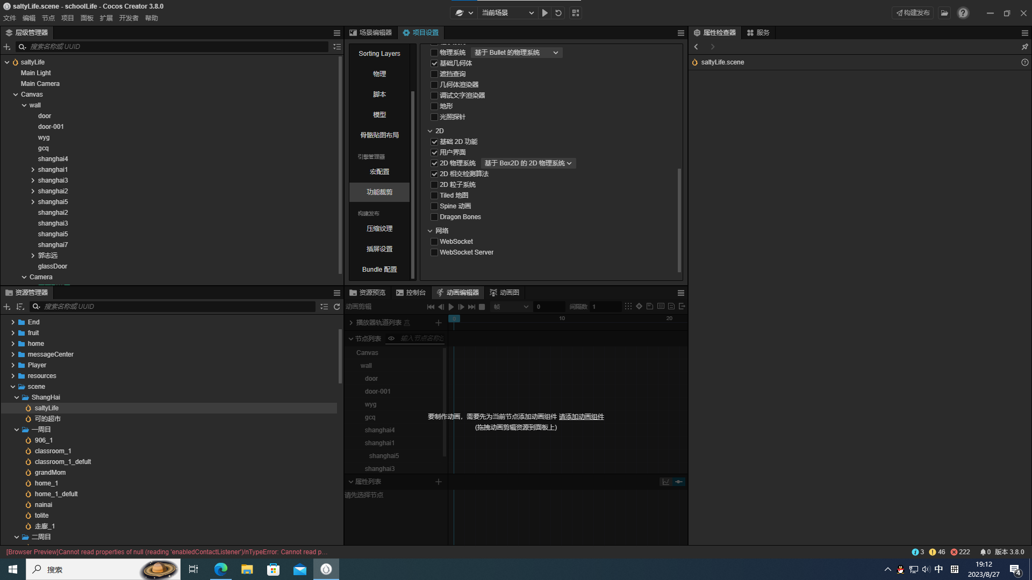Open the Box2D 2D physics system dropdown
This screenshot has height=580, width=1032.
point(528,163)
